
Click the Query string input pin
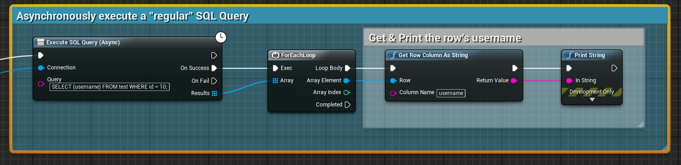pos(41,84)
